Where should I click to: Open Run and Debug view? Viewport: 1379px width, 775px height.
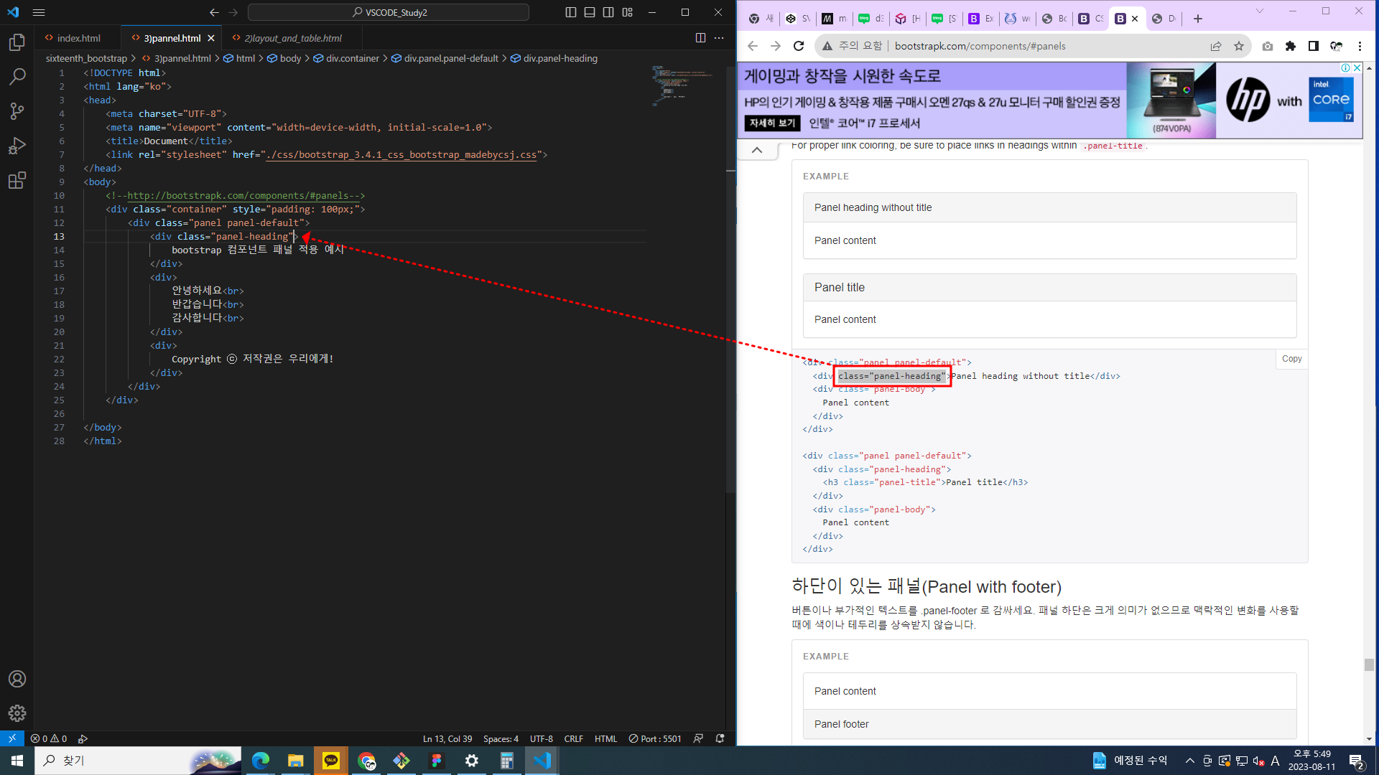coord(17,146)
